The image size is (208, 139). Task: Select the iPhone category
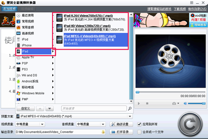pos(27,45)
